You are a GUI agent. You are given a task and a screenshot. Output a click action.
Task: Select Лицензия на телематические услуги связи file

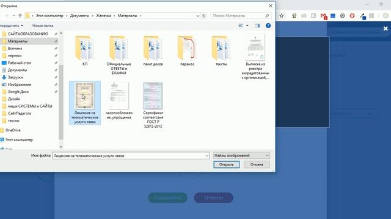coord(85,103)
